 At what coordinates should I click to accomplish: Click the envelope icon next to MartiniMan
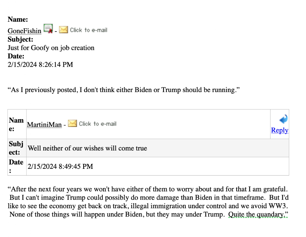[x=72, y=124]
